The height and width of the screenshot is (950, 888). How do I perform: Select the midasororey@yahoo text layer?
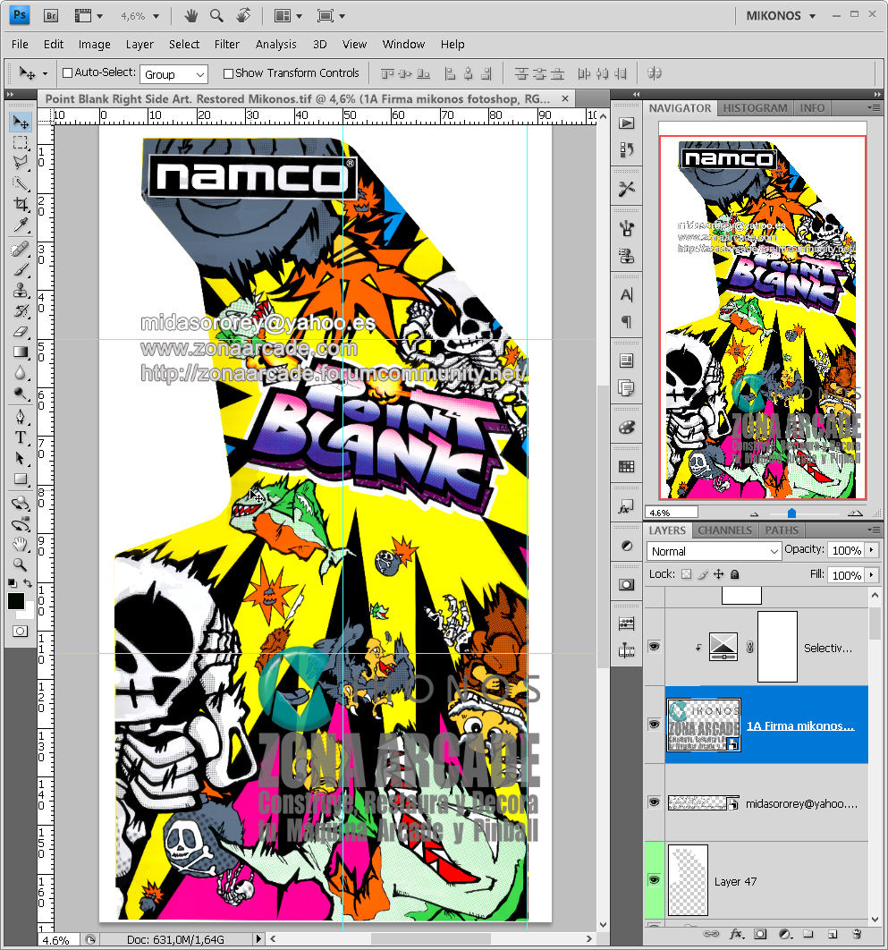(x=800, y=804)
